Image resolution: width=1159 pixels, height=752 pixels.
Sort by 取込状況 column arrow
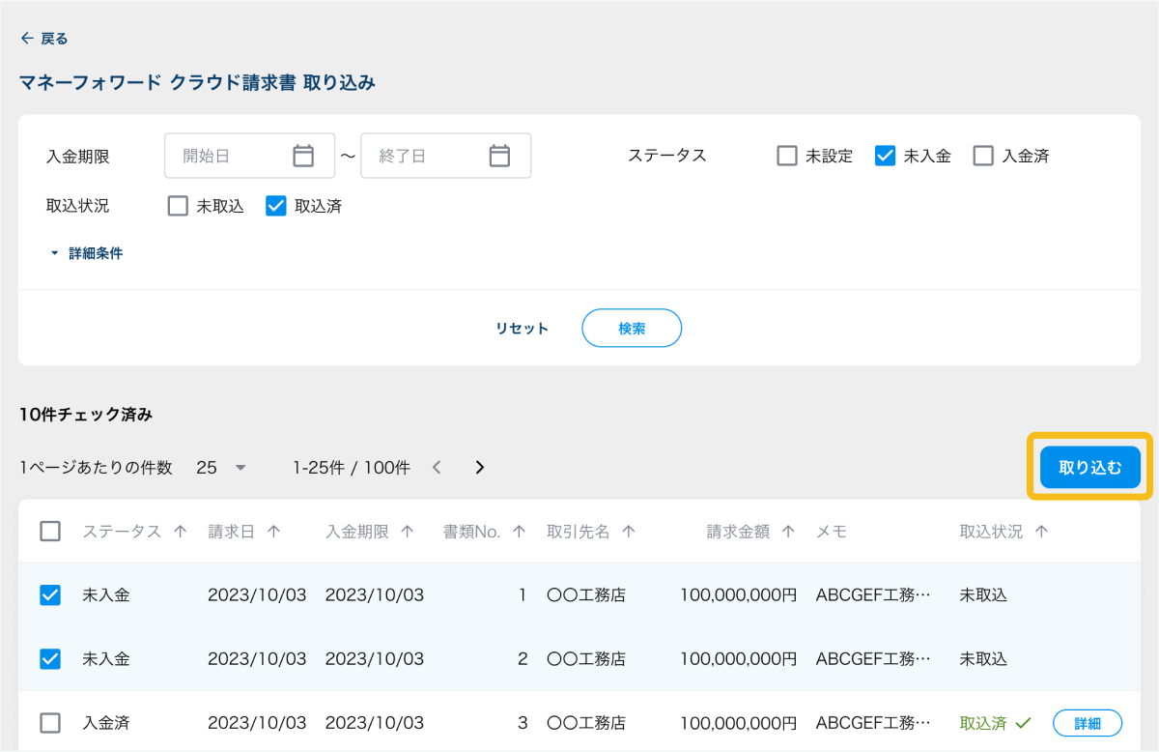(x=1041, y=532)
